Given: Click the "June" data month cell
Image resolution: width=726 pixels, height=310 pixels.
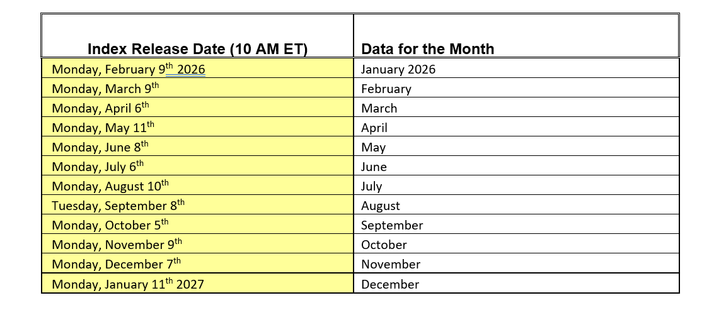Looking at the screenshot, I should point(374,167).
